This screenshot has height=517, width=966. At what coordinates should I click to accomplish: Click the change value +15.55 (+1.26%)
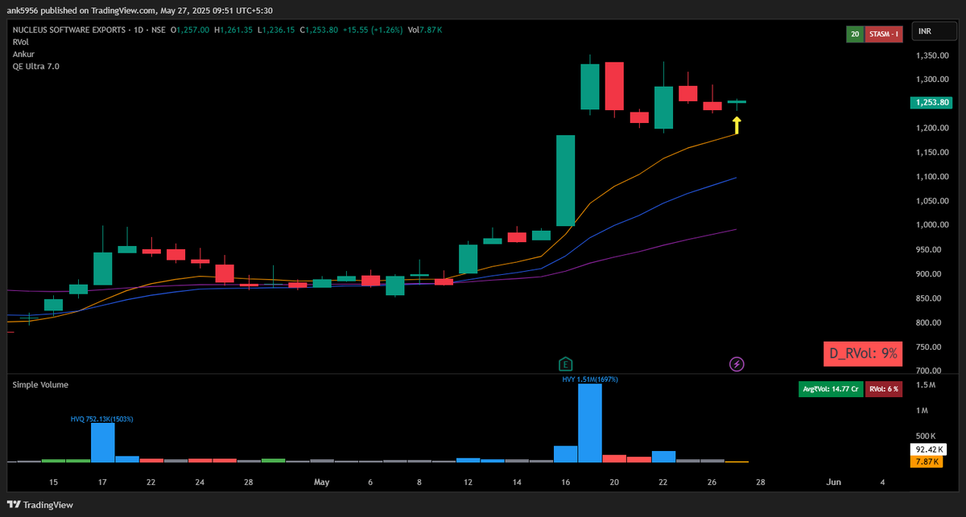371,30
